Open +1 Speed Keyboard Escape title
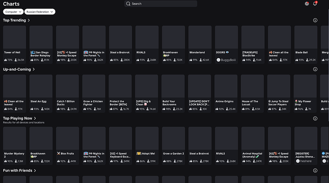Image resolution: width=329 pixels, height=183 pixels. (x=120, y=155)
